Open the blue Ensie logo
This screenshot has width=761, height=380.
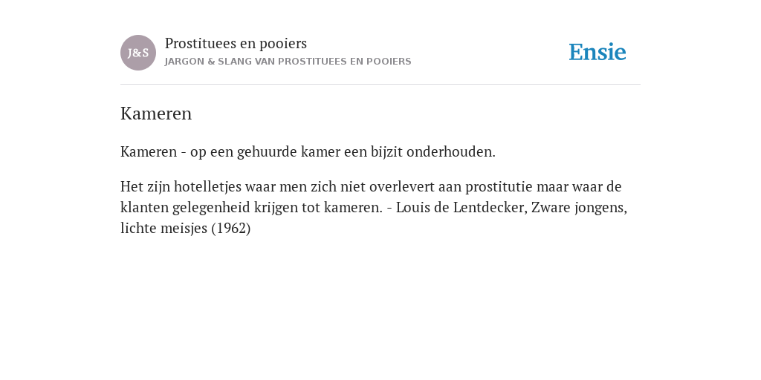598,52
